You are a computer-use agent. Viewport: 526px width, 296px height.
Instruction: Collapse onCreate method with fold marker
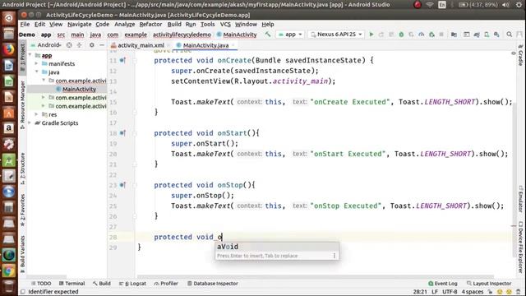click(x=135, y=61)
